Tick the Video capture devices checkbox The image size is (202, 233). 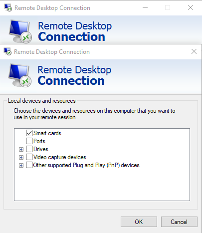click(29, 157)
